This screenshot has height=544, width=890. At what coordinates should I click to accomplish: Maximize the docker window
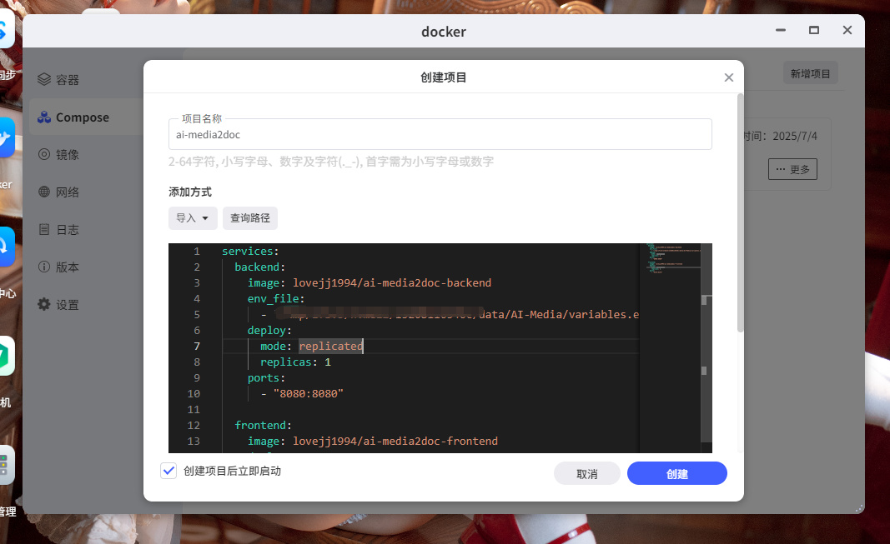pos(814,30)
